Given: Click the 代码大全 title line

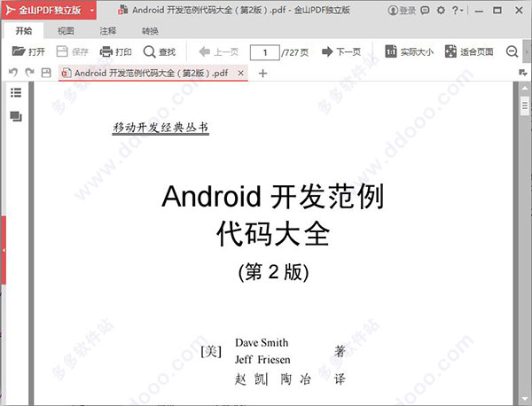Looking at the screenshot, I should coord(273,234).
